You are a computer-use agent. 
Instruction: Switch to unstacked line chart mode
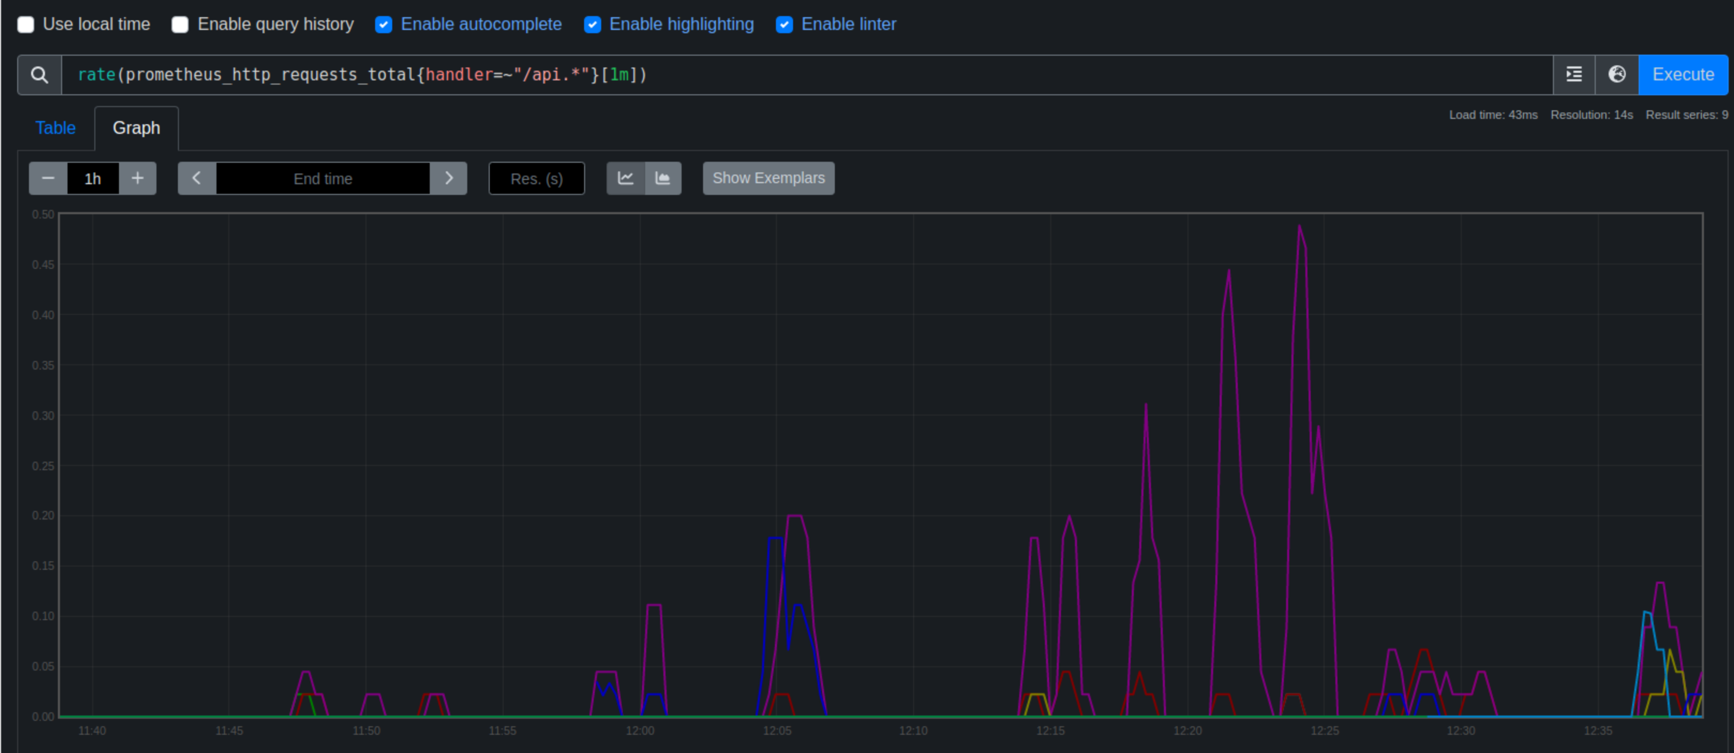(625, 178)
